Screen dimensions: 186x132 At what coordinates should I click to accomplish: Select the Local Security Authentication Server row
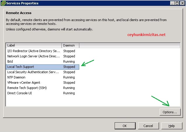point(33,72)
